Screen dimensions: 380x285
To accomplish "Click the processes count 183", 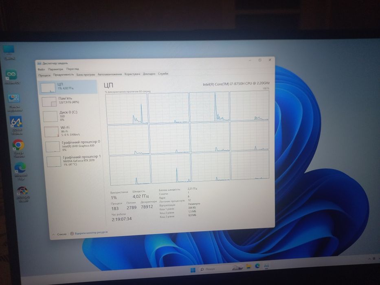I will click(x=115, y=208).
